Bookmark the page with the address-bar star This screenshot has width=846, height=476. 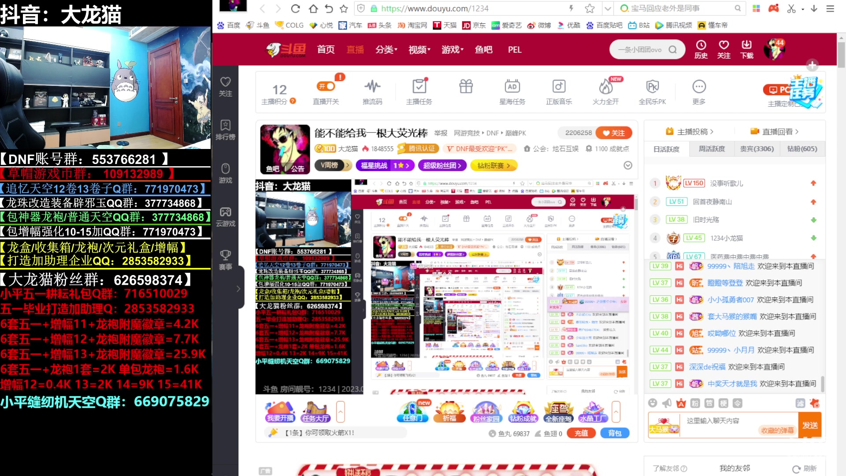point(590,8)
